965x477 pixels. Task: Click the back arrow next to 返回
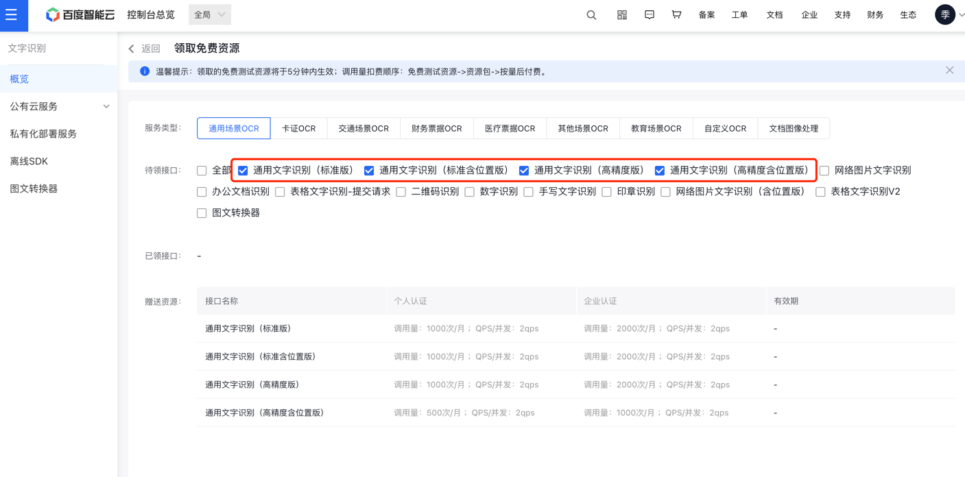(132, 49)
